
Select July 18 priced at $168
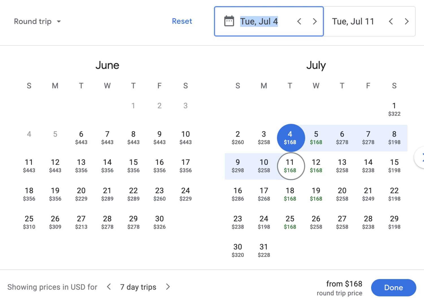(x=290, y=194)
